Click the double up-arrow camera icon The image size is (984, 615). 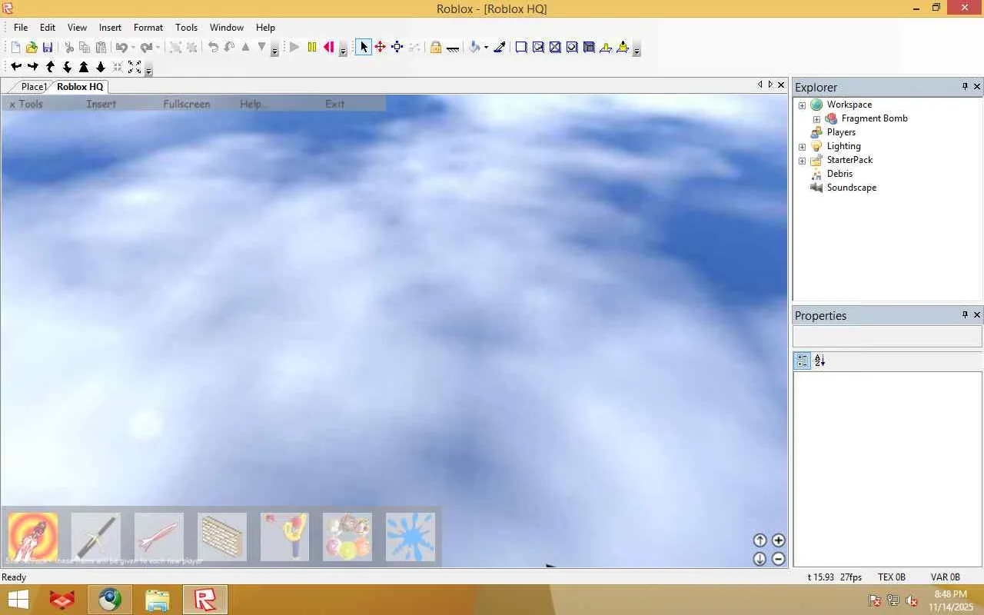tap(84, 68)
